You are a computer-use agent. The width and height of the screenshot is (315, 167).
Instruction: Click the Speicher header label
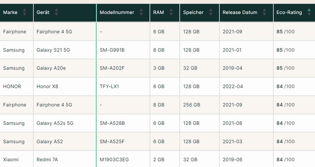193,12
